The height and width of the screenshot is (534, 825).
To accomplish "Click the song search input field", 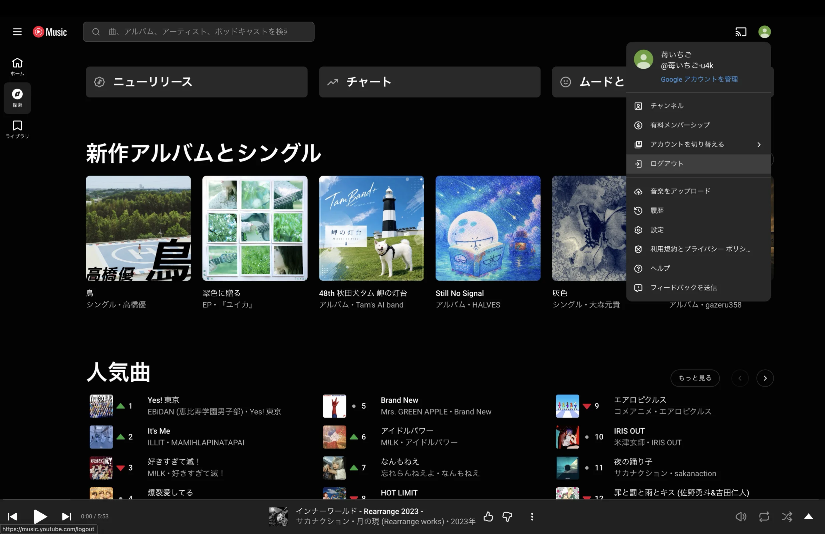I will coord(199,32).
